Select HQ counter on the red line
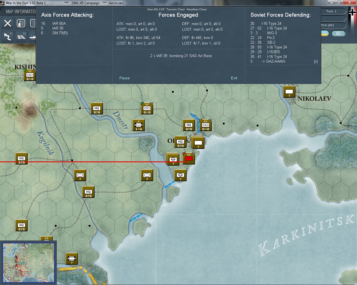This screenshot has width=357, height=285. [x=21, y=159]
